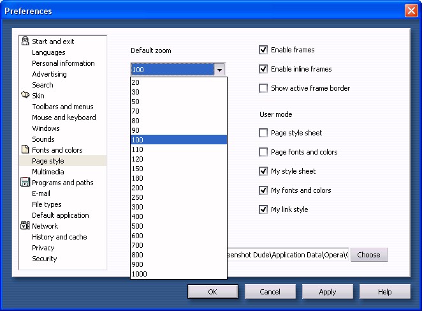Toggle the My style sheet checkbox
Screen dimensions: 422x311
[x=263, y=171]
